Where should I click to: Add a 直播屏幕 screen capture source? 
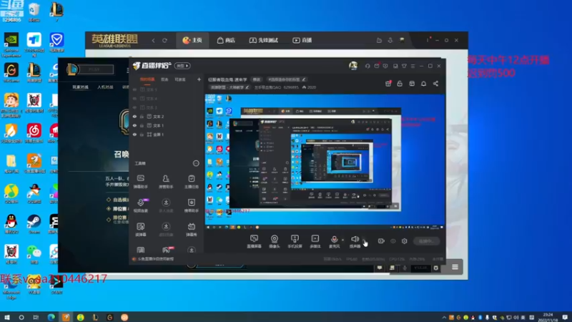coord(254,241)
